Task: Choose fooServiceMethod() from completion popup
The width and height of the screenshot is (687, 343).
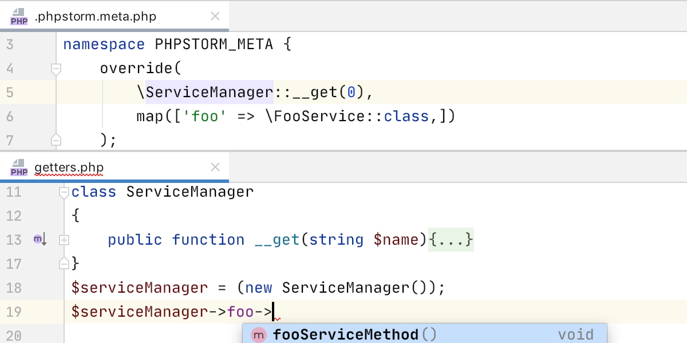Action: coord(424,334)
